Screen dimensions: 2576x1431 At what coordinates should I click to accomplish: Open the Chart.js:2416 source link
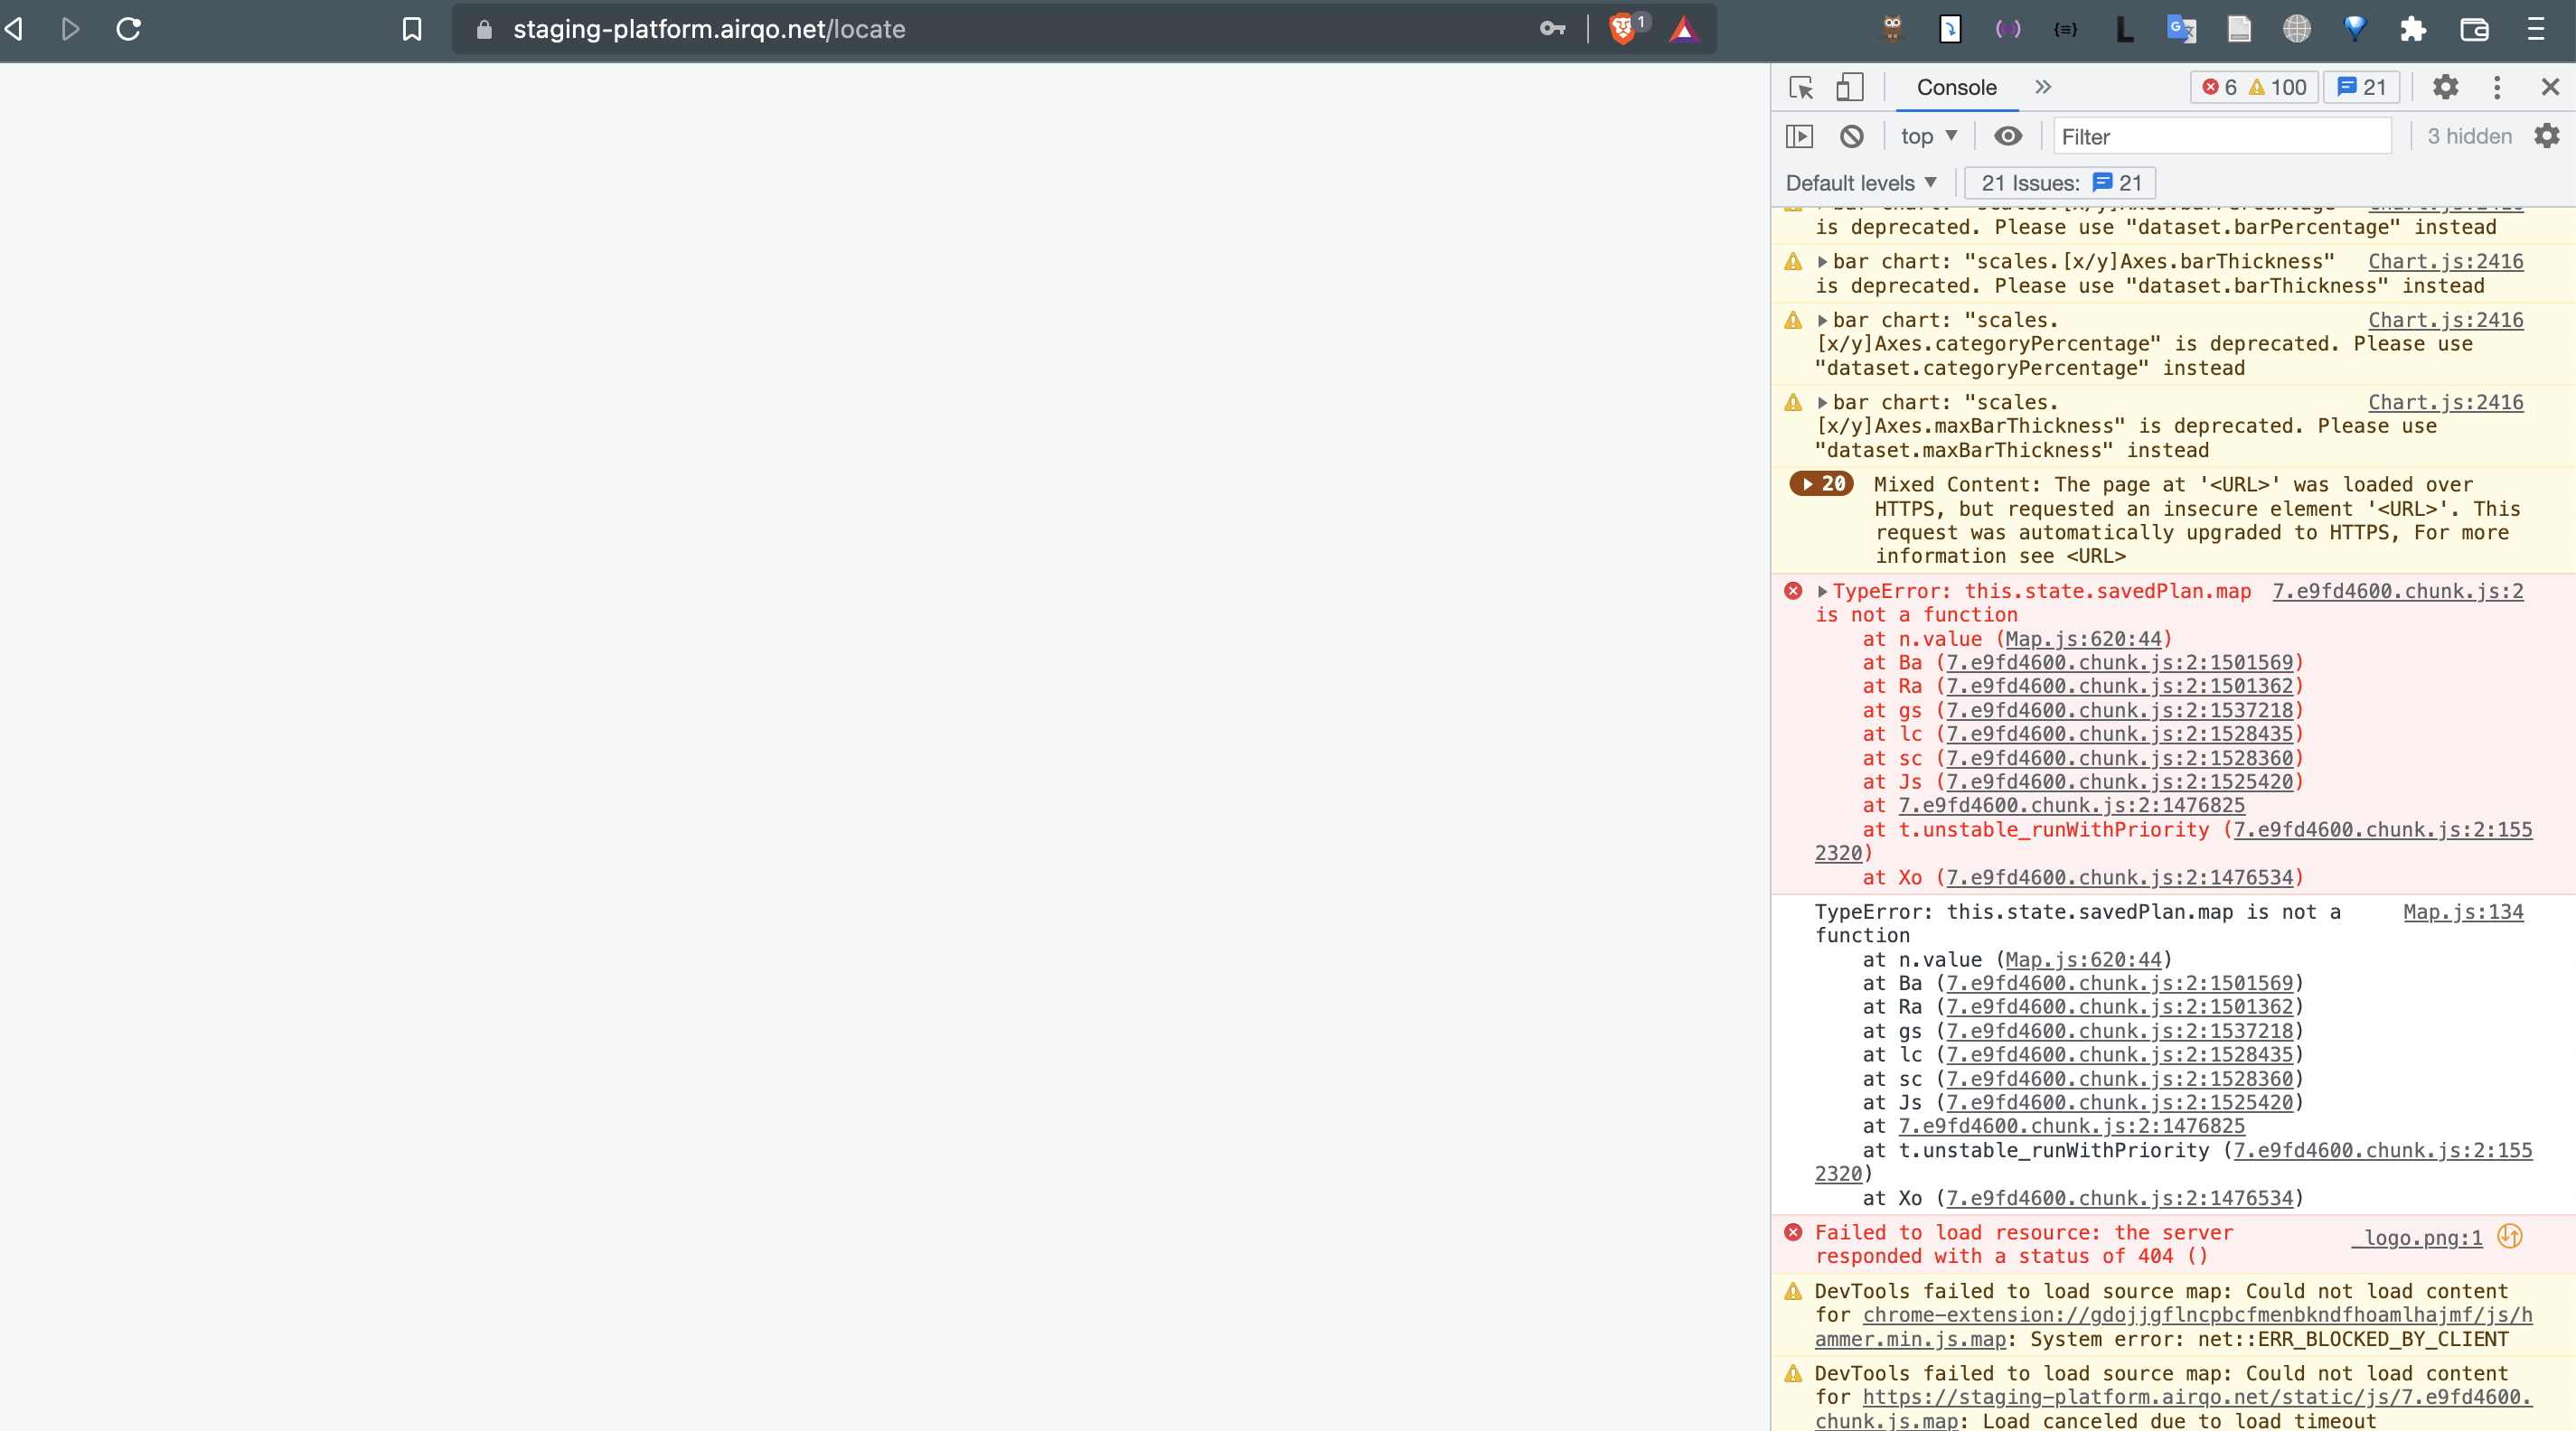(2446, 261)
